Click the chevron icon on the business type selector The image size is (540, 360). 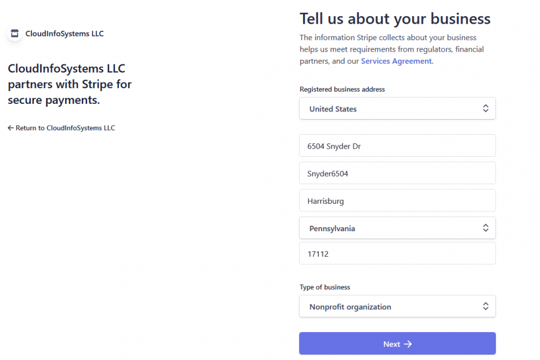click(x=486, y=306)
